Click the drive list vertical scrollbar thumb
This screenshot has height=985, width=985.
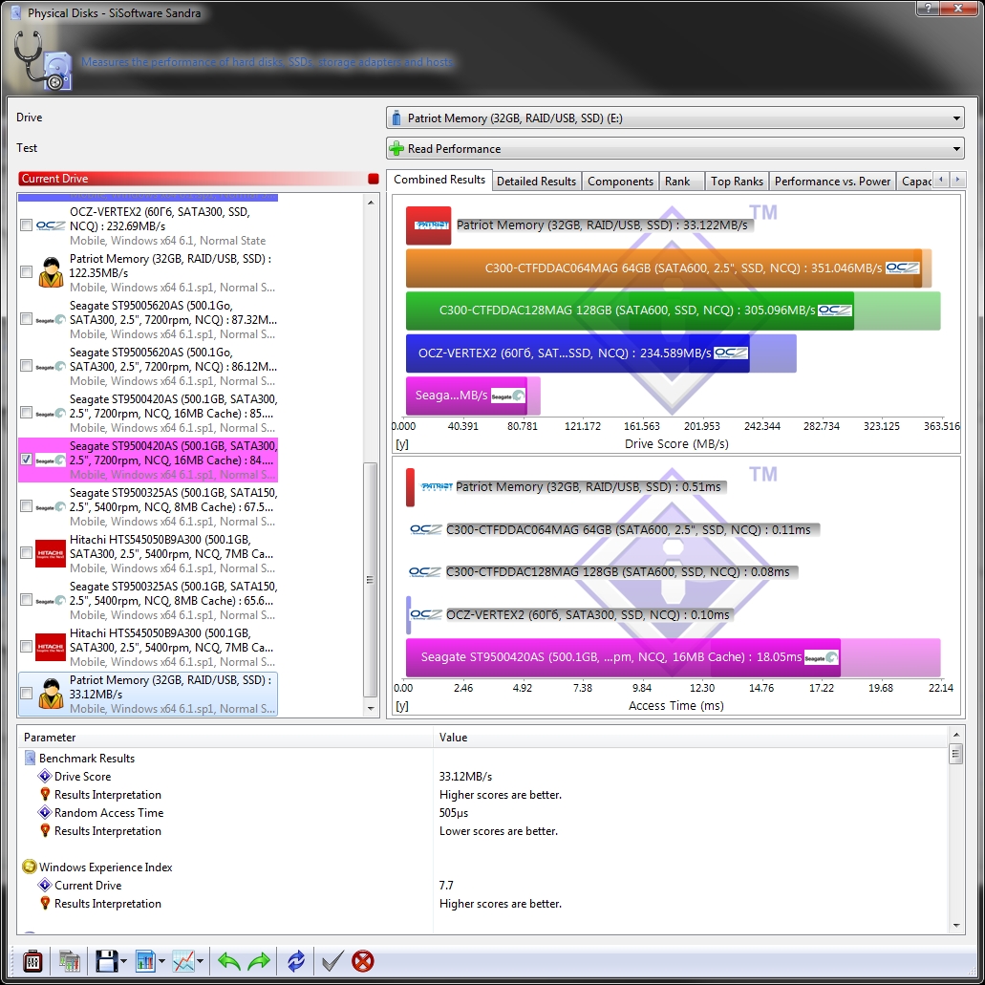(371, 579)
